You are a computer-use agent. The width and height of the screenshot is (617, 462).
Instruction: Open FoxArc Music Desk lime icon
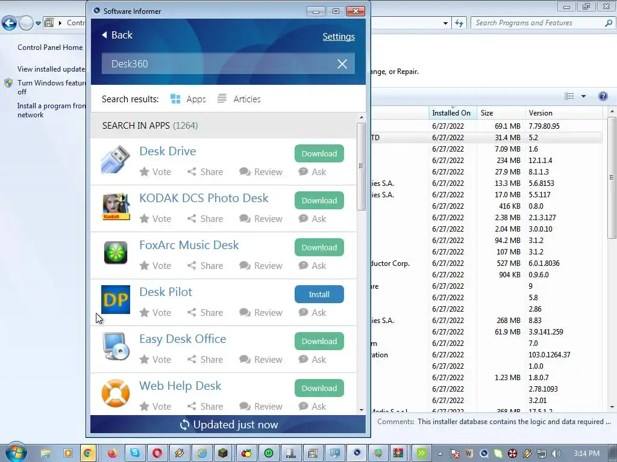coord(116,253)
